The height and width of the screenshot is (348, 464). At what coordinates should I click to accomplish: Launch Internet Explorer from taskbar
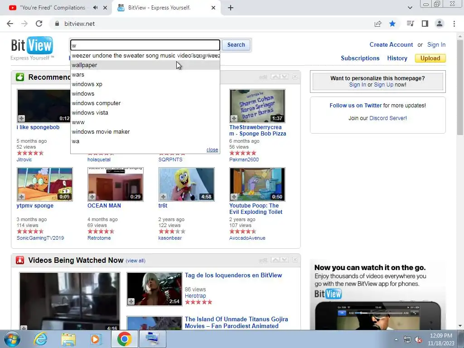[40, 339]
